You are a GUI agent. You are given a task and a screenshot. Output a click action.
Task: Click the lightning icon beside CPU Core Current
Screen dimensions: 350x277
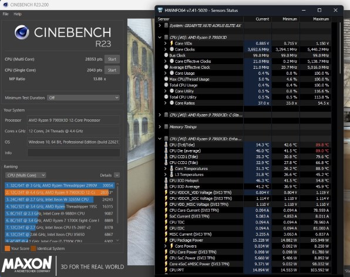pos(166,210)
